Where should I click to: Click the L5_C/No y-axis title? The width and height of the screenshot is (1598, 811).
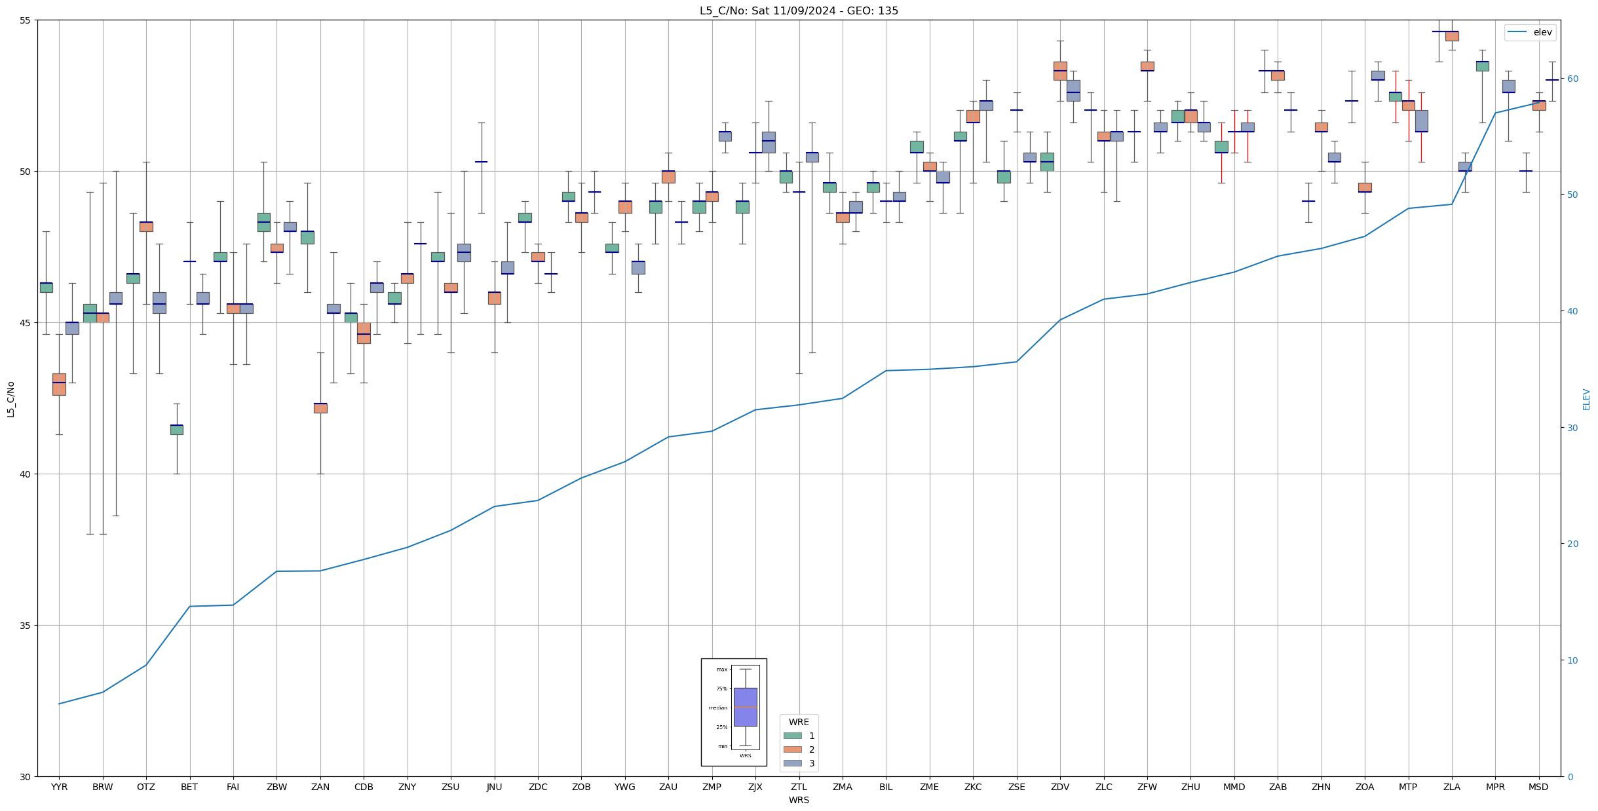point(10,398)
